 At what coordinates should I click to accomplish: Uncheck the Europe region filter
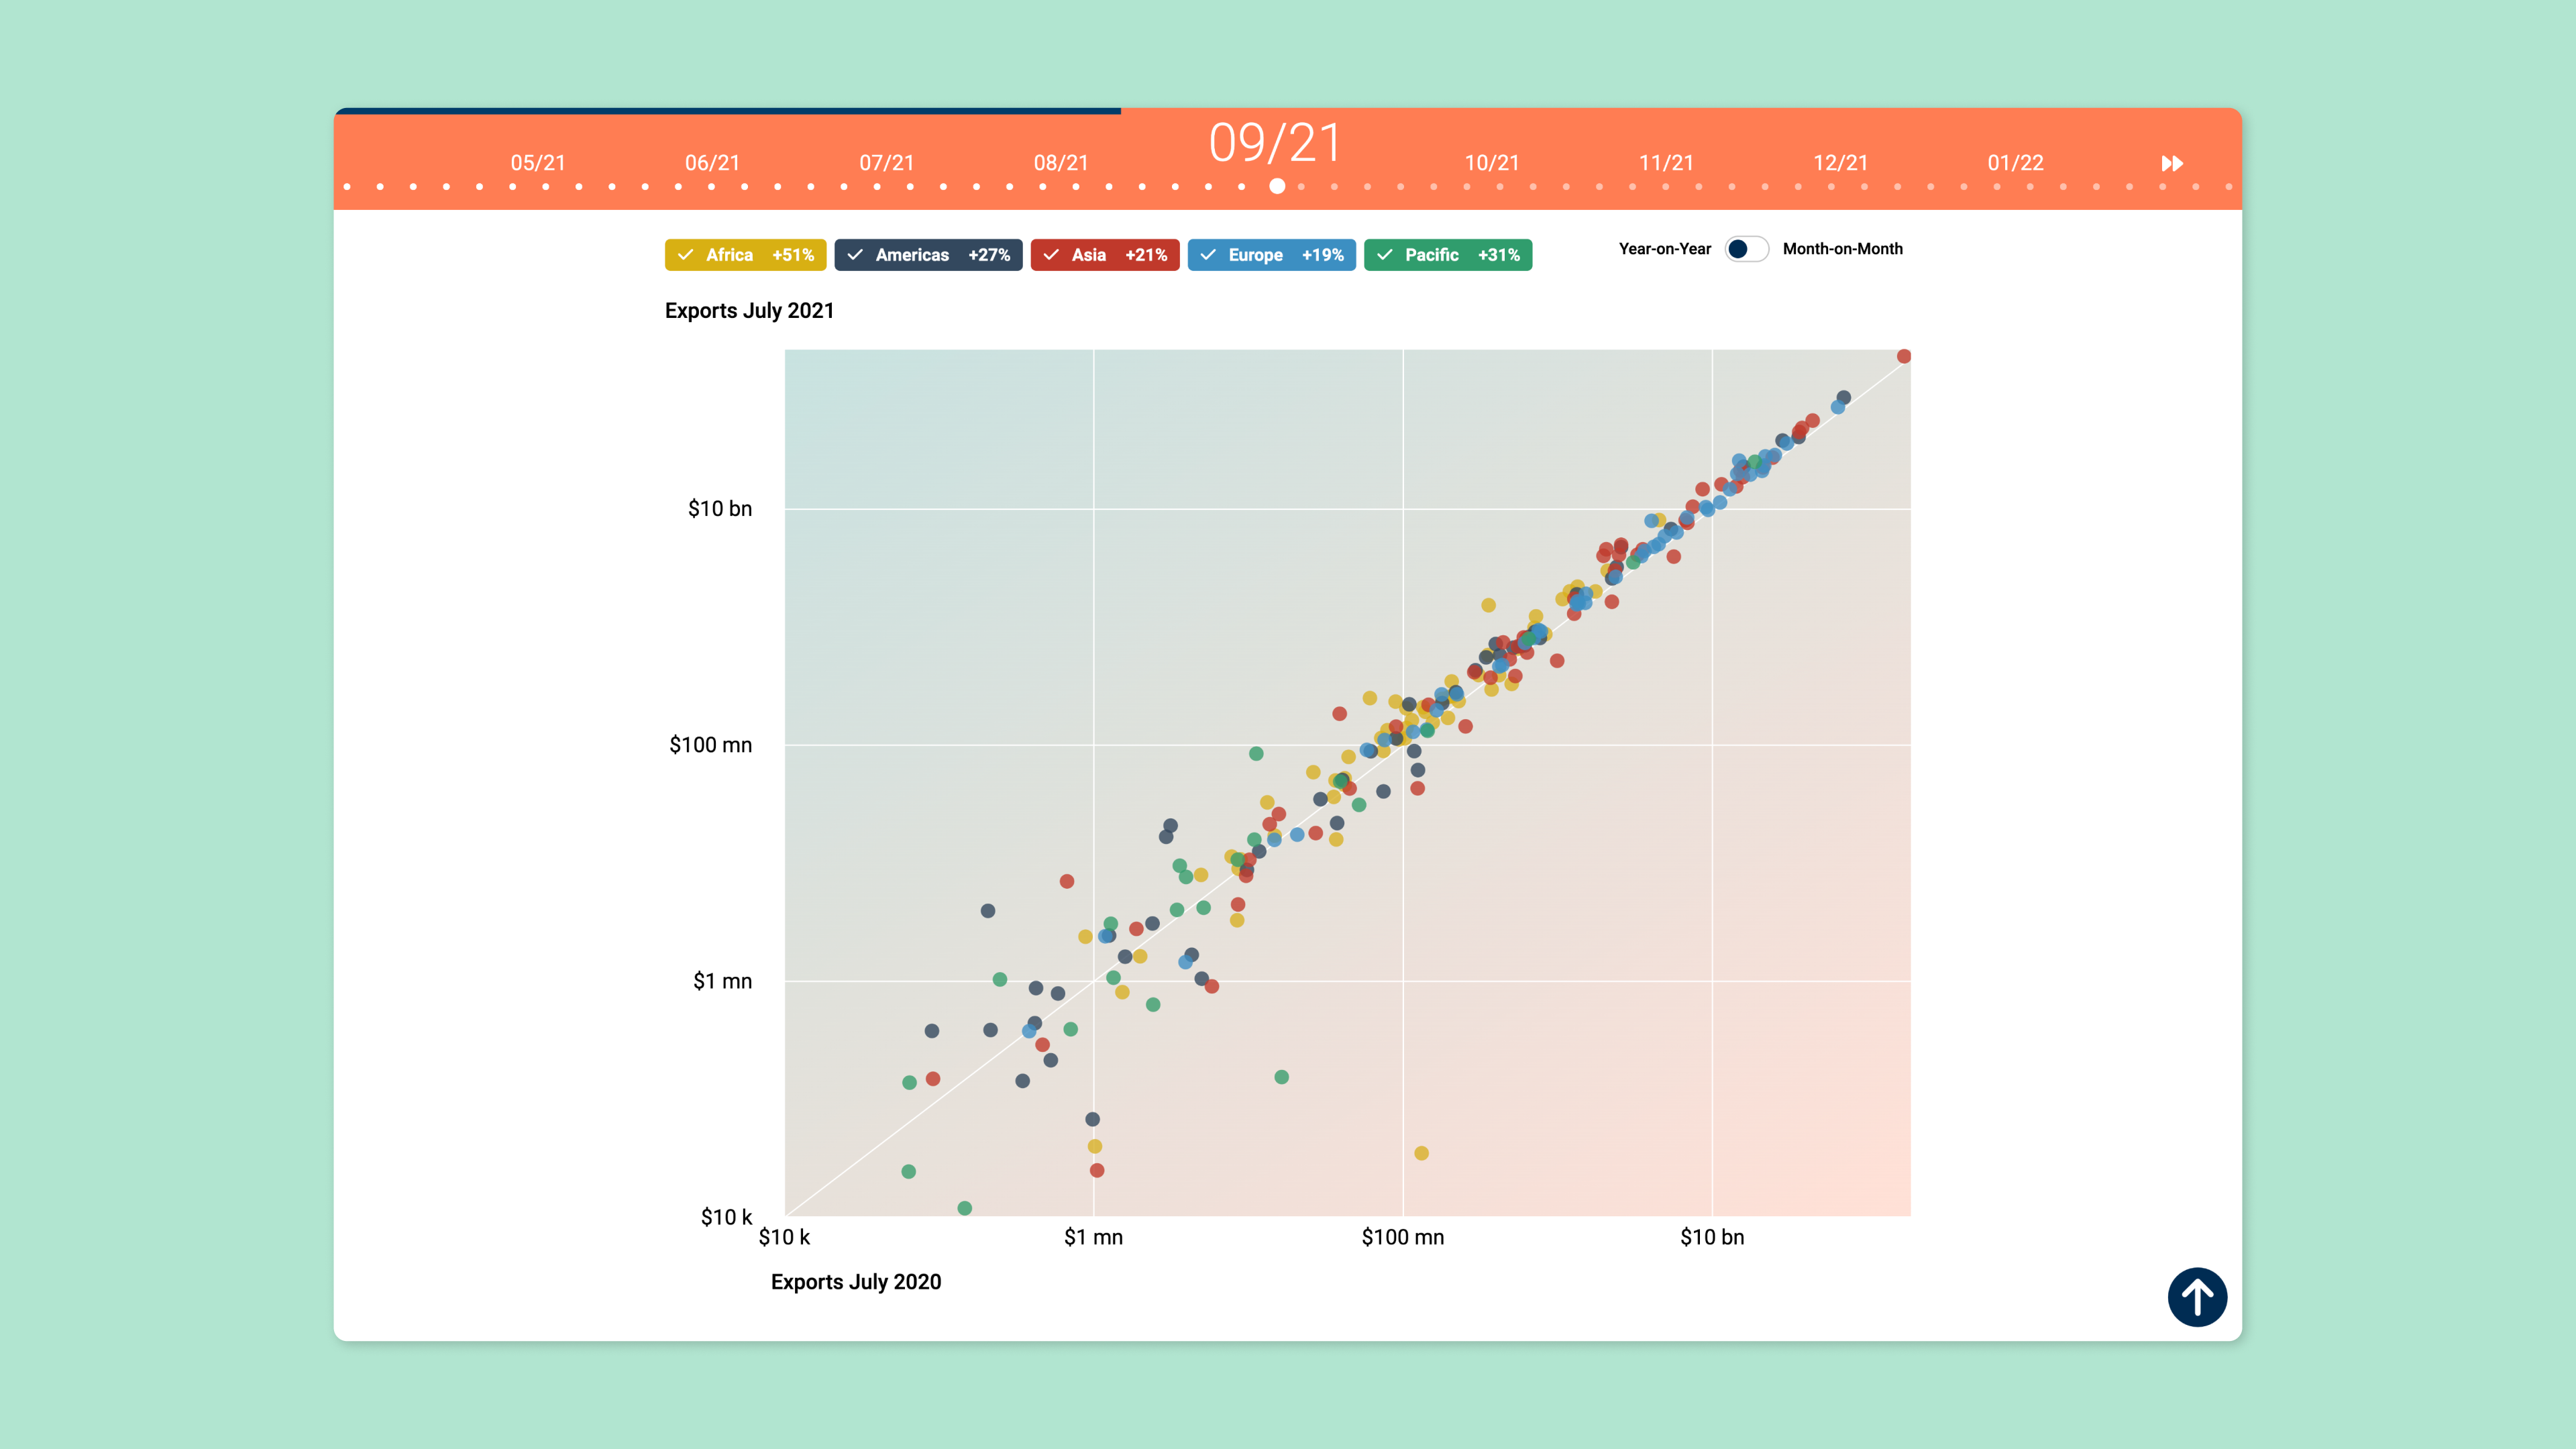pyautogui.click(x=1271, y=255)
